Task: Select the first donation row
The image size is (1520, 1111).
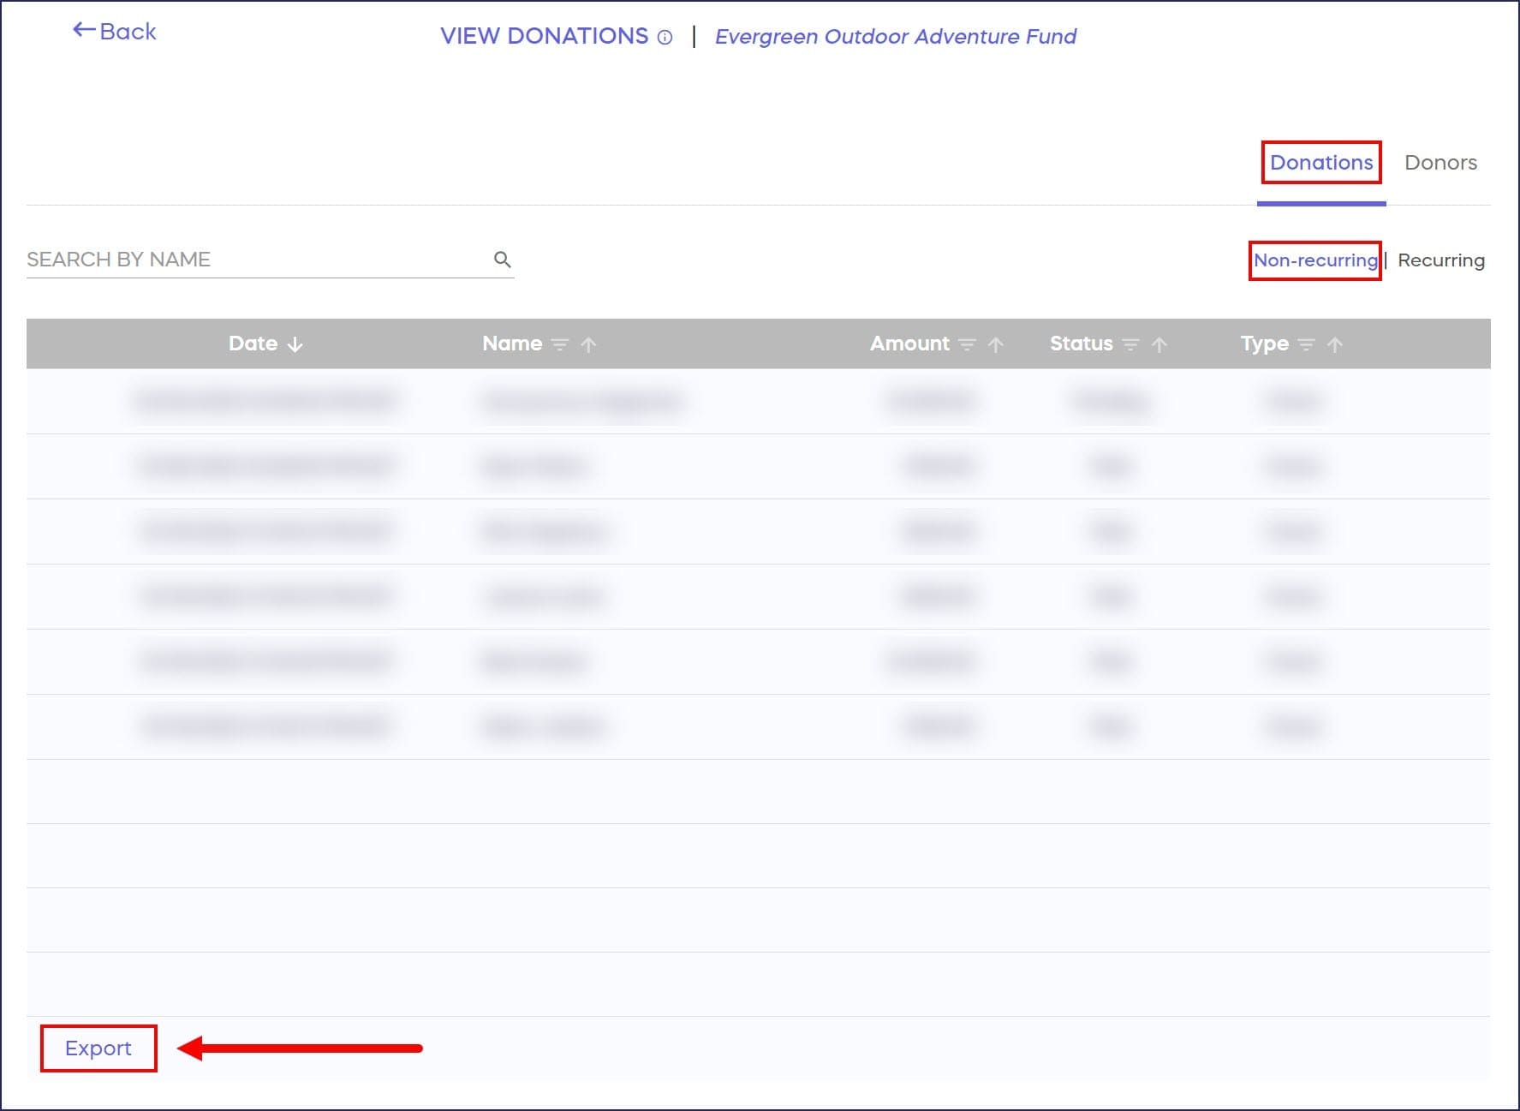Action: (x=758, y=401)
